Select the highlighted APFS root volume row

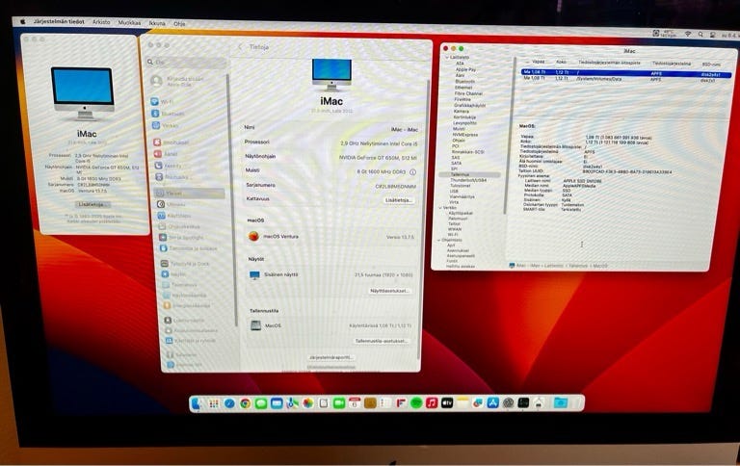point(625,72)
